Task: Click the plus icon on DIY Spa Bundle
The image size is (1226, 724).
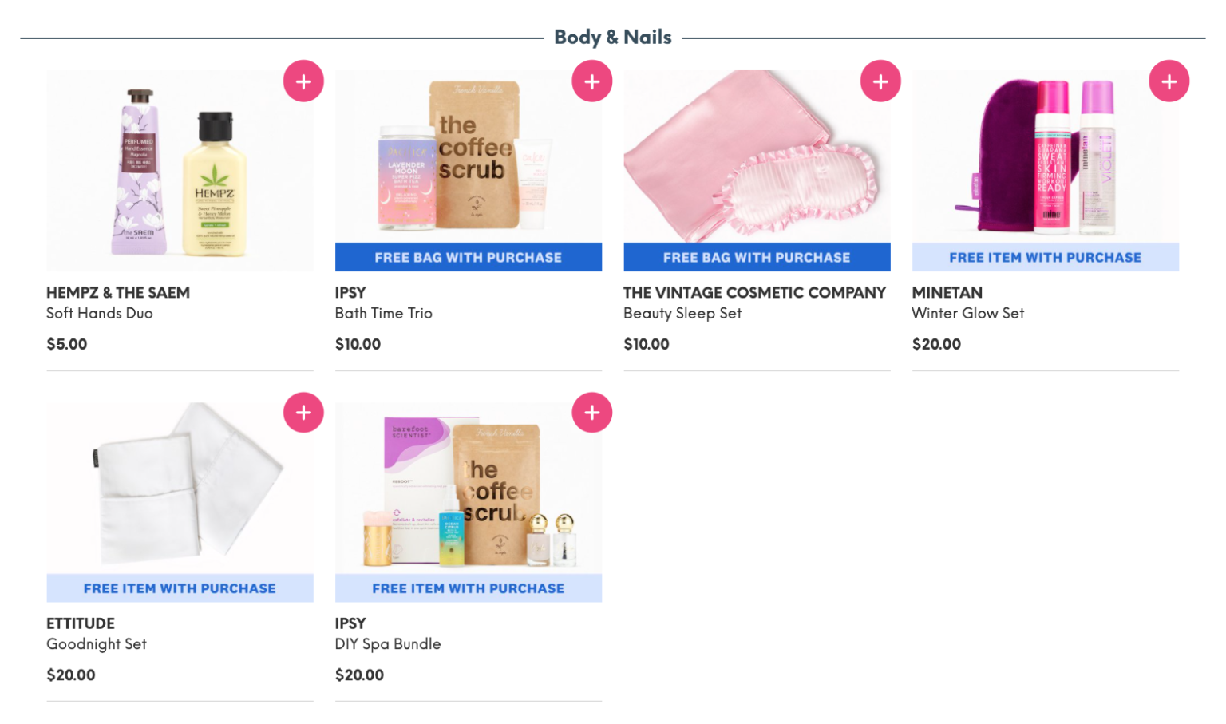Action: pyautogui.click(x=592, y=412)
